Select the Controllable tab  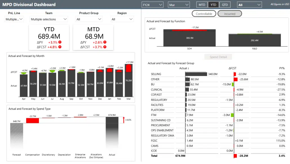(x=204, y=14)
